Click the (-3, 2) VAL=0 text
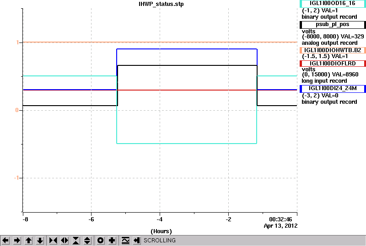This screenshot has width=366, height=246. point(320,96)
